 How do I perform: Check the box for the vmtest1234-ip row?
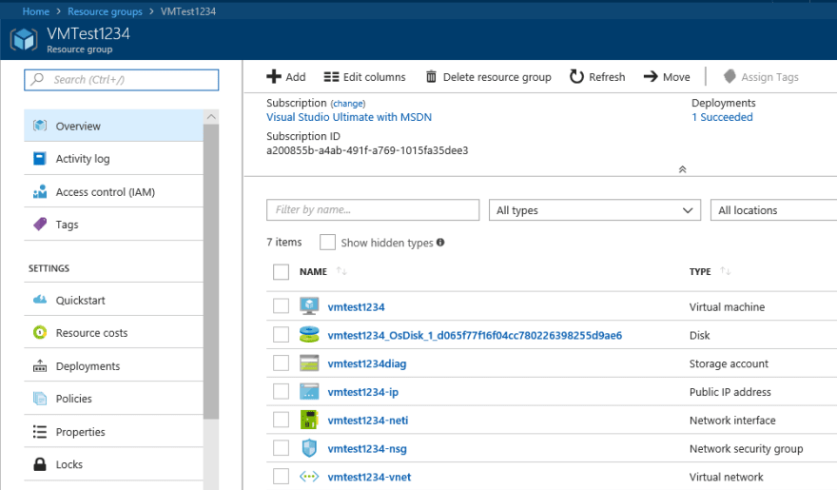click(x=281, y=391)
